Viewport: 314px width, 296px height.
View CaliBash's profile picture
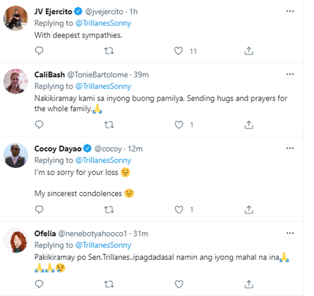tap(15, 81)
